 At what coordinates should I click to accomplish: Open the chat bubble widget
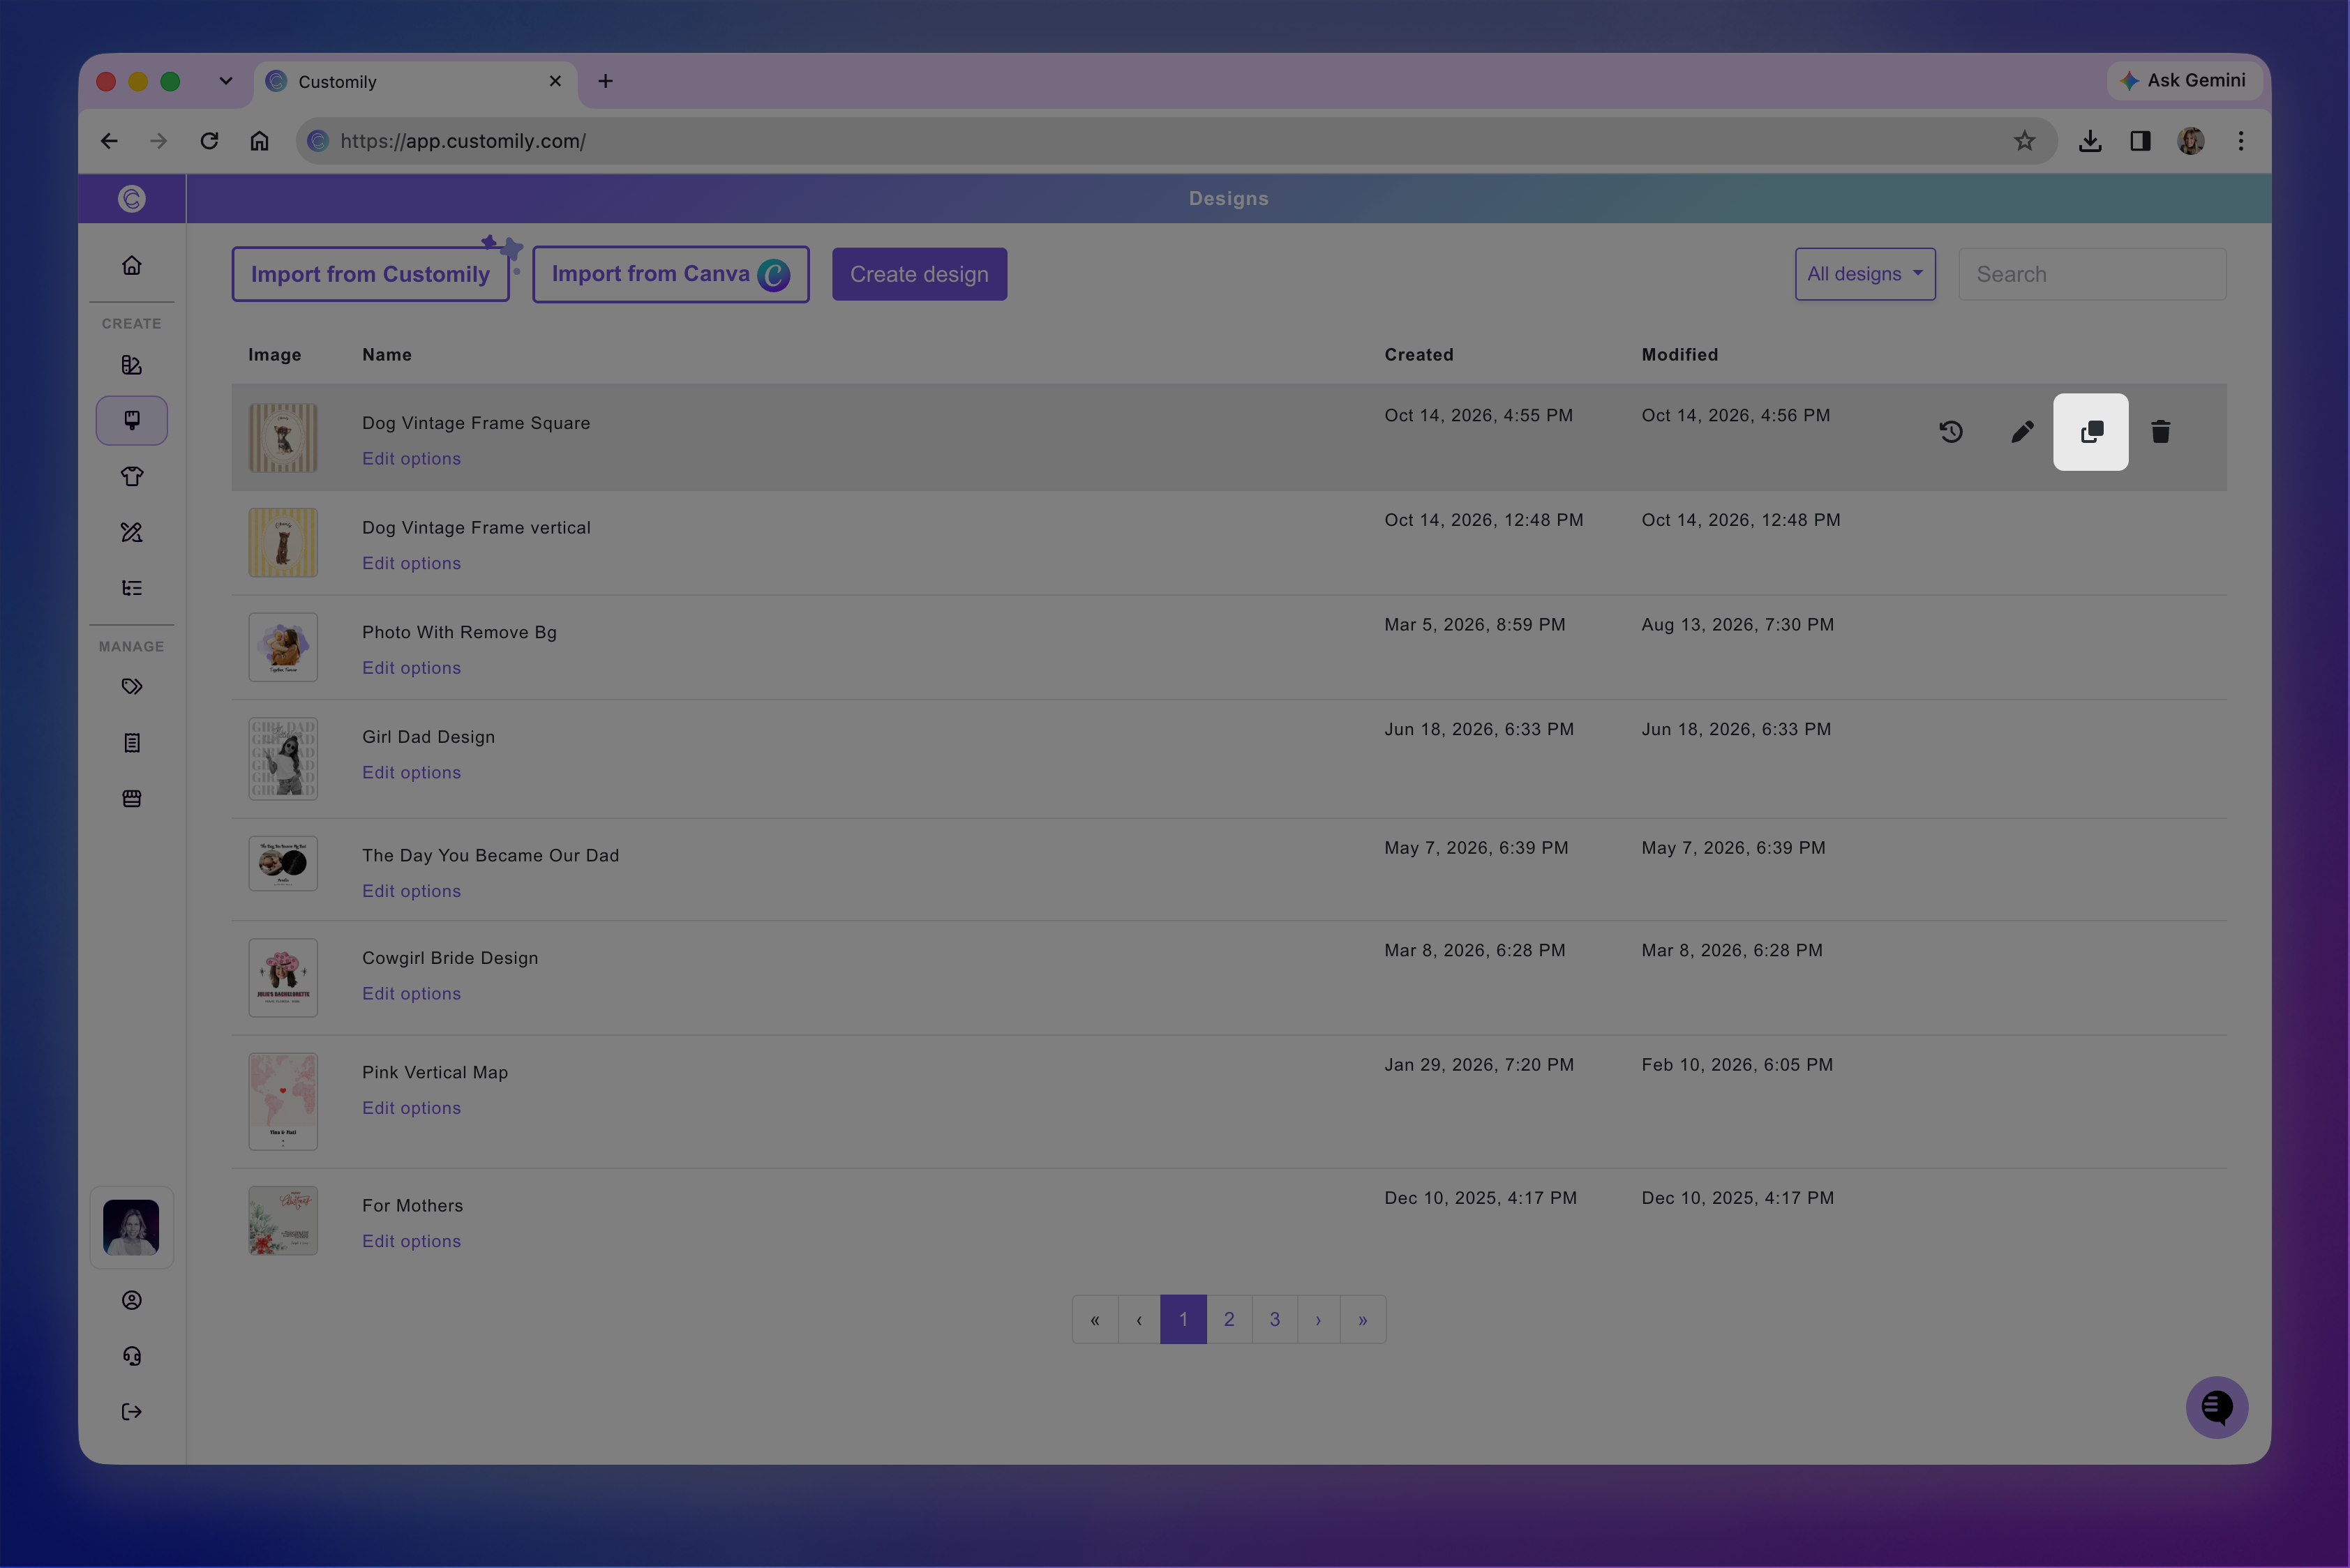(2217, 1408)
